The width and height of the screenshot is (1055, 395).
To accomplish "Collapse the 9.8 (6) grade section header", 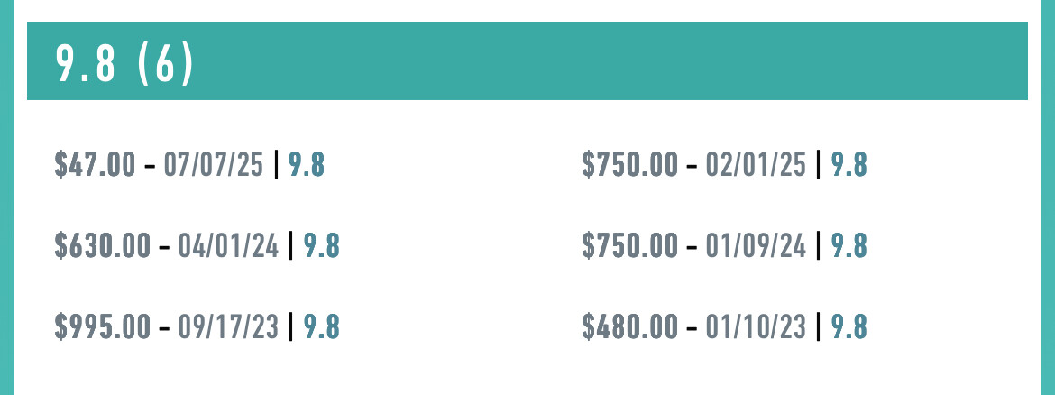I will (527, 60).
